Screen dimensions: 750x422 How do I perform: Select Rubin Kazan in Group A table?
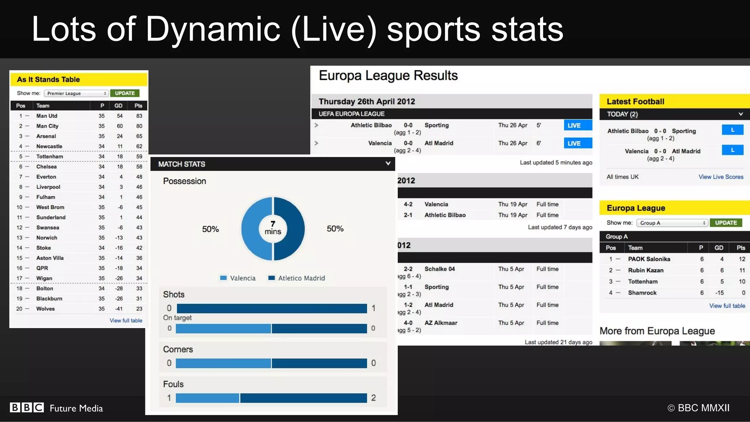[675, 270]
